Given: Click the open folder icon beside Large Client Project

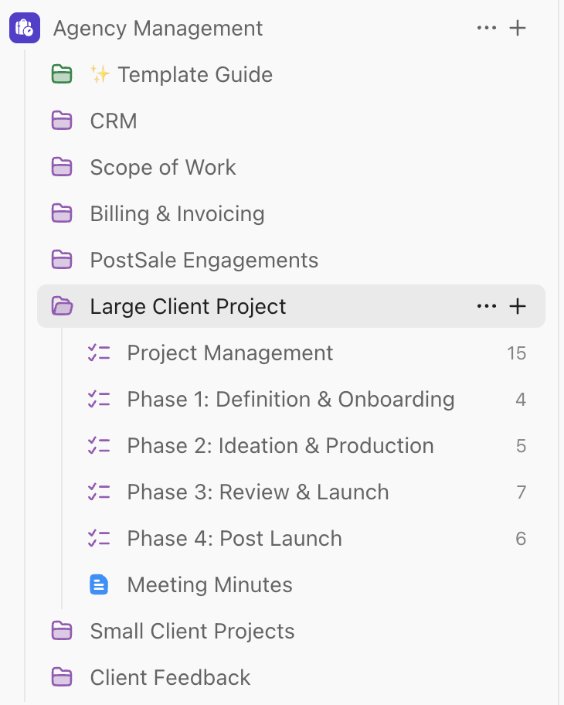Looking at the screenshot, I should [x=62, y=306].
